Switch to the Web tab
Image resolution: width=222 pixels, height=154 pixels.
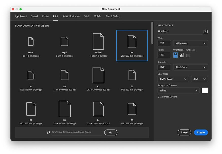tap(87, 16)
